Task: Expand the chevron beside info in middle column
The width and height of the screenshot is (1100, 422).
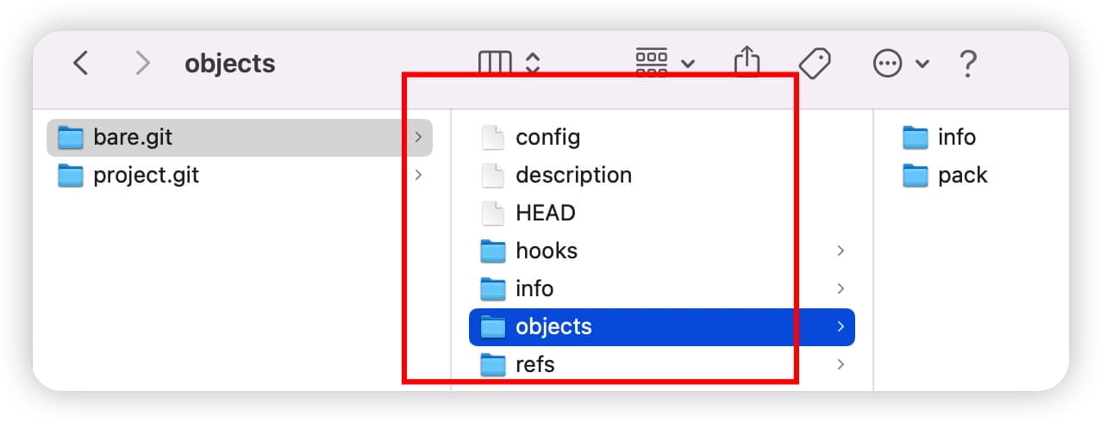Action: 841,289
